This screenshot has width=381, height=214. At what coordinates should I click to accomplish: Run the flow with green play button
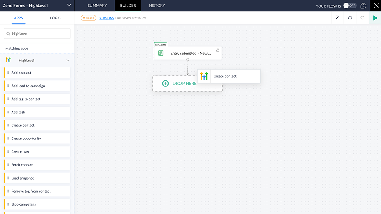tap(375, 18)
